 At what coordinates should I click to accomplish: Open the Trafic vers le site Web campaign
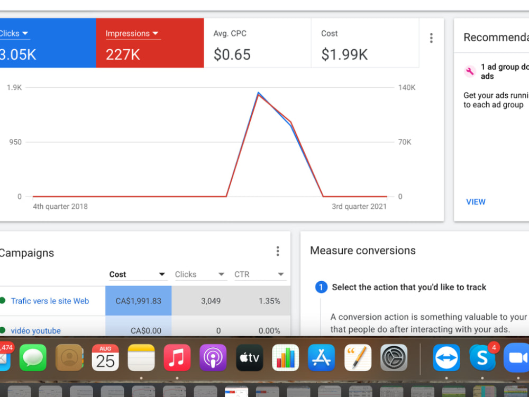pyautogui.click(x=50, y=301)
